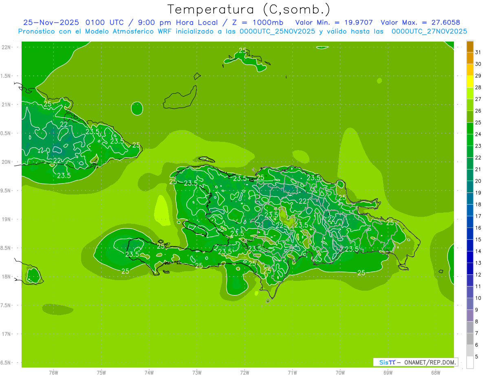Screen dimensions: 489x378
Task: Click the small oval contour near 21N 74W
Action: click(137, 108)
